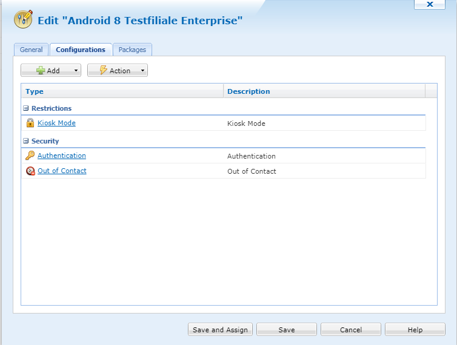Open the Add dropdown arrow
The image size is (457, 345).
76,71
